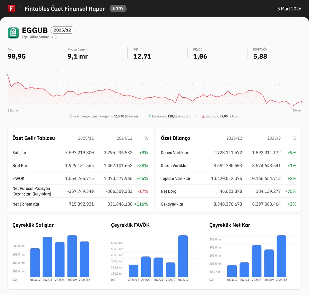
Task: Click the red lowest-price marker on chart
Action: [x=291, y=107]
